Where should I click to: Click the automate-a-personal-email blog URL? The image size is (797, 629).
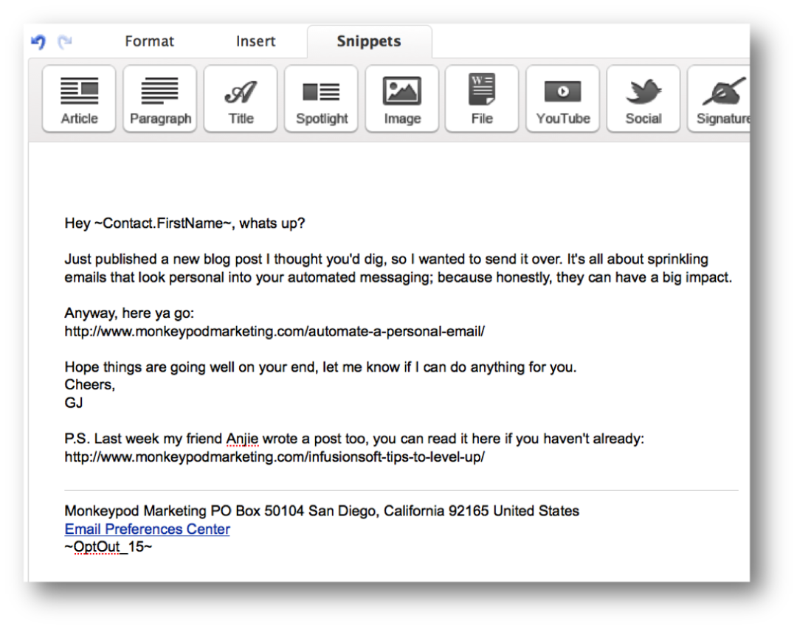point(275,331)
